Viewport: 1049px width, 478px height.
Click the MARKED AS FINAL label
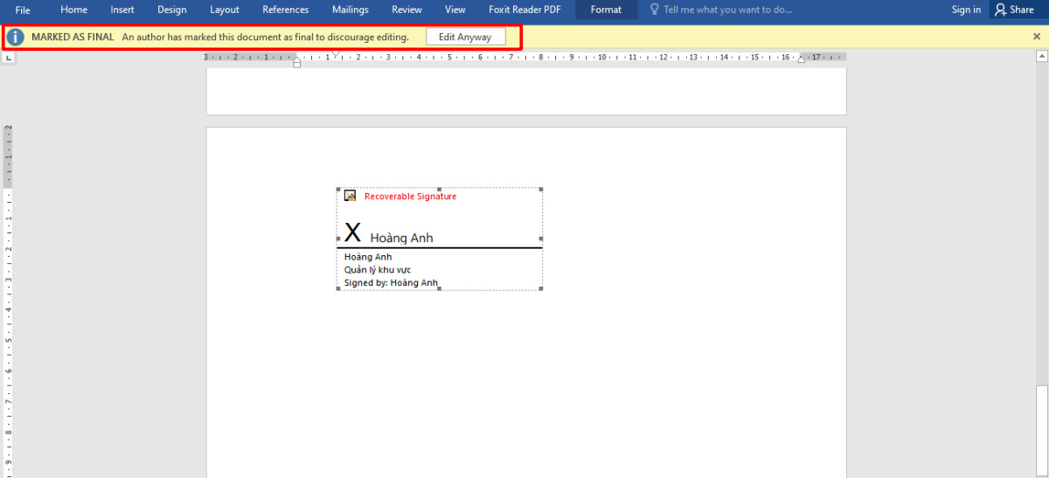tap(73, 37)
